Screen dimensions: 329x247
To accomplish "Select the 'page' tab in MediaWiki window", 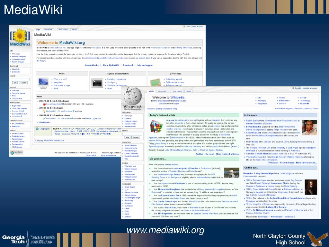I will point(38,30).
